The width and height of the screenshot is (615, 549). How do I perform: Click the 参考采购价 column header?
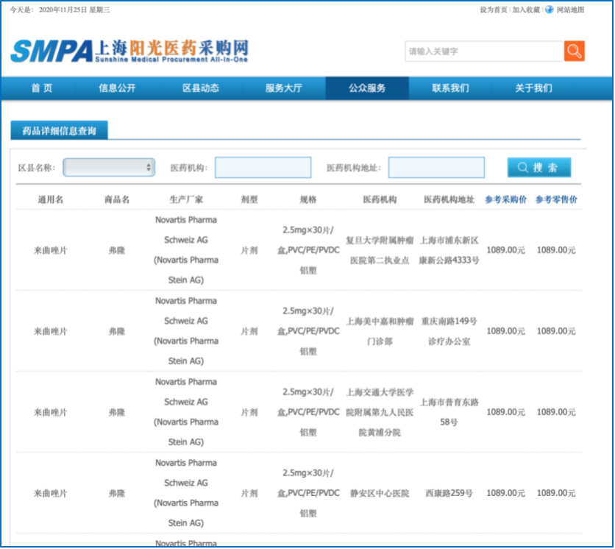(x=505, y=199)
